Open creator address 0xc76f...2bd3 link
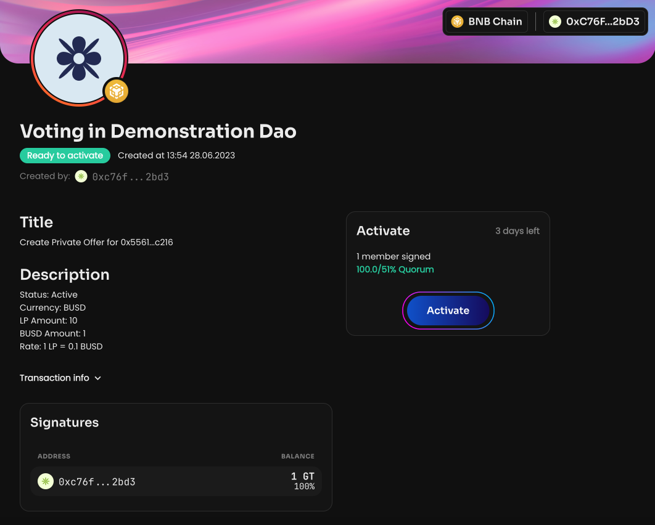The width and height of the screenshot is (655, 525). pyautogui.click(x=130, y=177)
